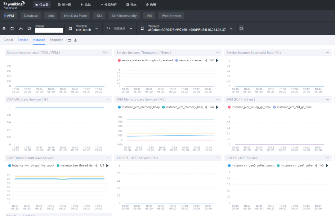
Task: Open the 性能剖析 profiling menu
Action: pyautogui.click(x=109, y=4)
